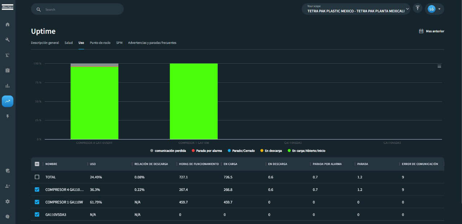Open Advertencias y paradas frecuentes tab
The image size is (462, 224).
(x=152, y=43)
